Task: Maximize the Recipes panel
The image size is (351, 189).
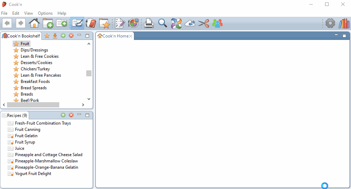Action: [x=87, y=115]
